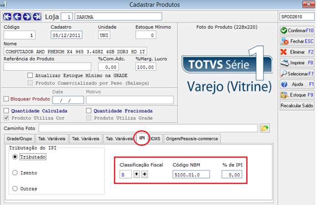Open Estoque F9 stock window

[297, 95]
